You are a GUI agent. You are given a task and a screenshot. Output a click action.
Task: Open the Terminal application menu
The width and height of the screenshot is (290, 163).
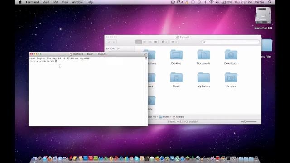coord(32,2)
